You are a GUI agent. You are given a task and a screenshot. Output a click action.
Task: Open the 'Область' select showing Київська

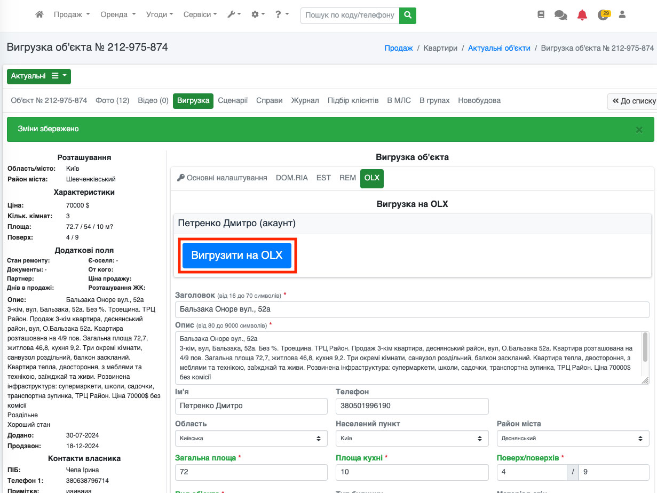point(251,439)
